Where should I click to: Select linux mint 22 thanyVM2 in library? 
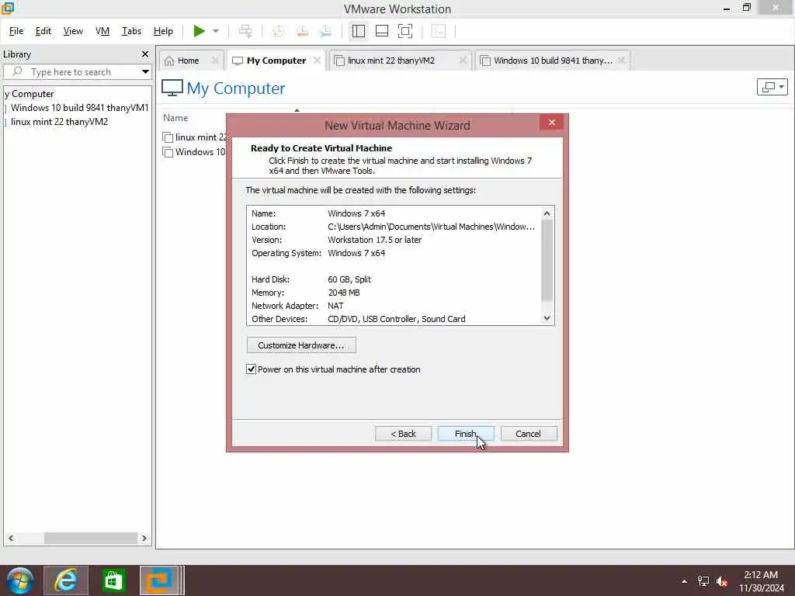(59, 122)
